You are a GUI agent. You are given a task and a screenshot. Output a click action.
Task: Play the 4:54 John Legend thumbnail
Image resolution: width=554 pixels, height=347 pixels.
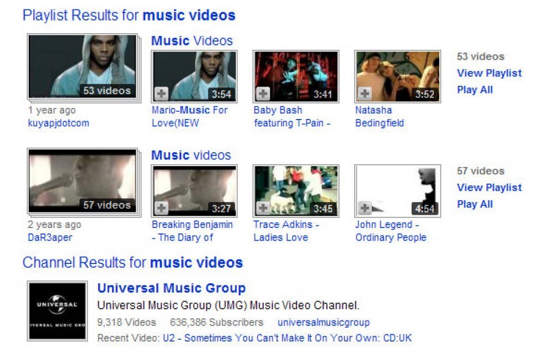pyautogui.click(x=397, y=190)
